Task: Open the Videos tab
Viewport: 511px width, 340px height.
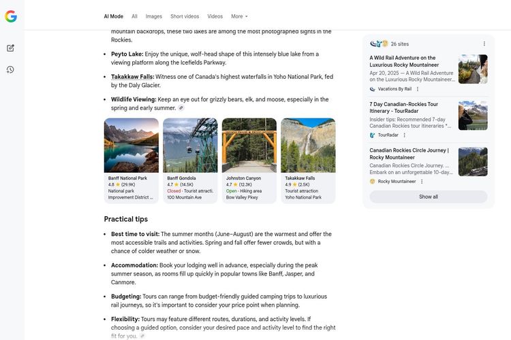Action: 215,16
